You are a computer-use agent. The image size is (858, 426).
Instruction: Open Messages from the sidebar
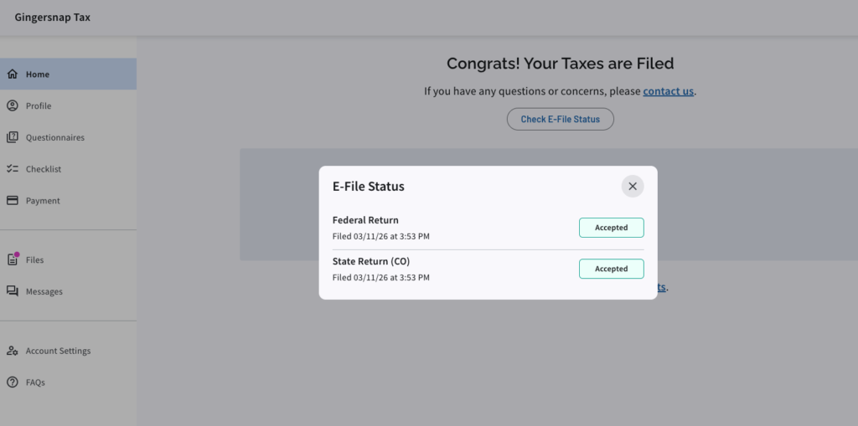[x=44, y=291]
